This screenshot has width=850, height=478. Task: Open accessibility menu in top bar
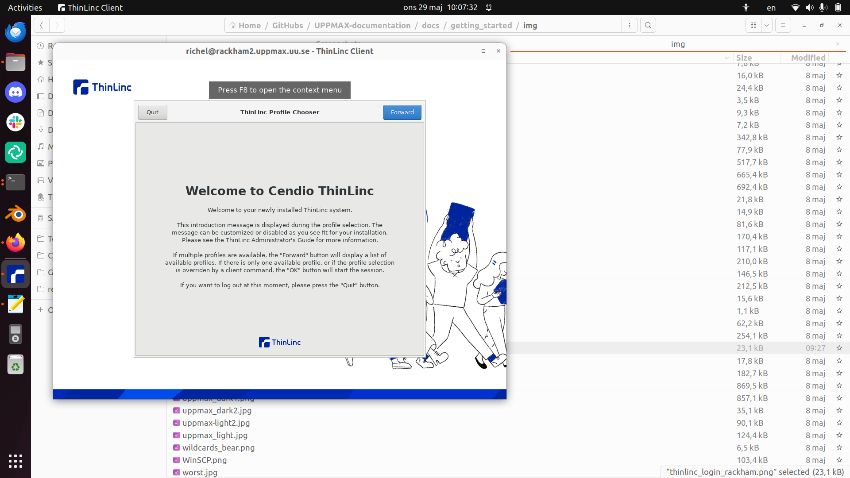point(746,8)
